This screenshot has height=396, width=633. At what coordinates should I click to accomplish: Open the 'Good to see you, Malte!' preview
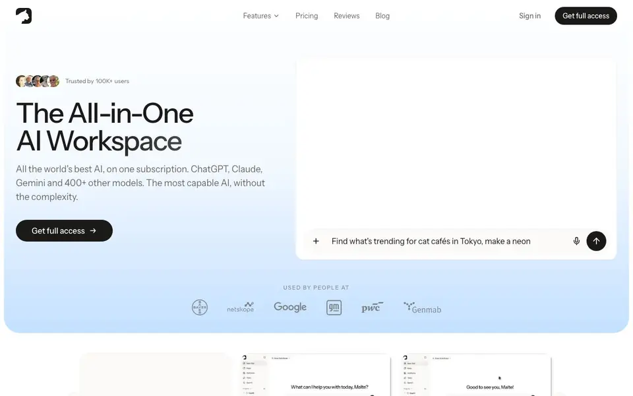(x=477, y=375)
